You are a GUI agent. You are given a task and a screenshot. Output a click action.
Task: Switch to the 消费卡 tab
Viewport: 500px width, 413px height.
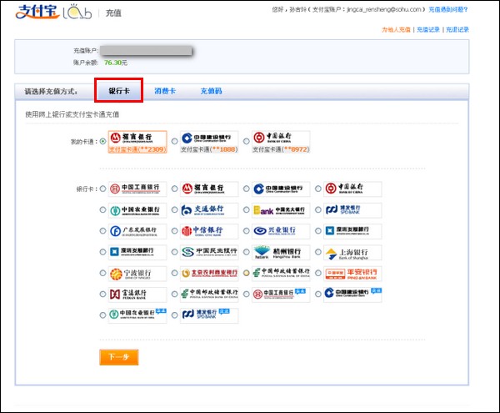[165, 91]
